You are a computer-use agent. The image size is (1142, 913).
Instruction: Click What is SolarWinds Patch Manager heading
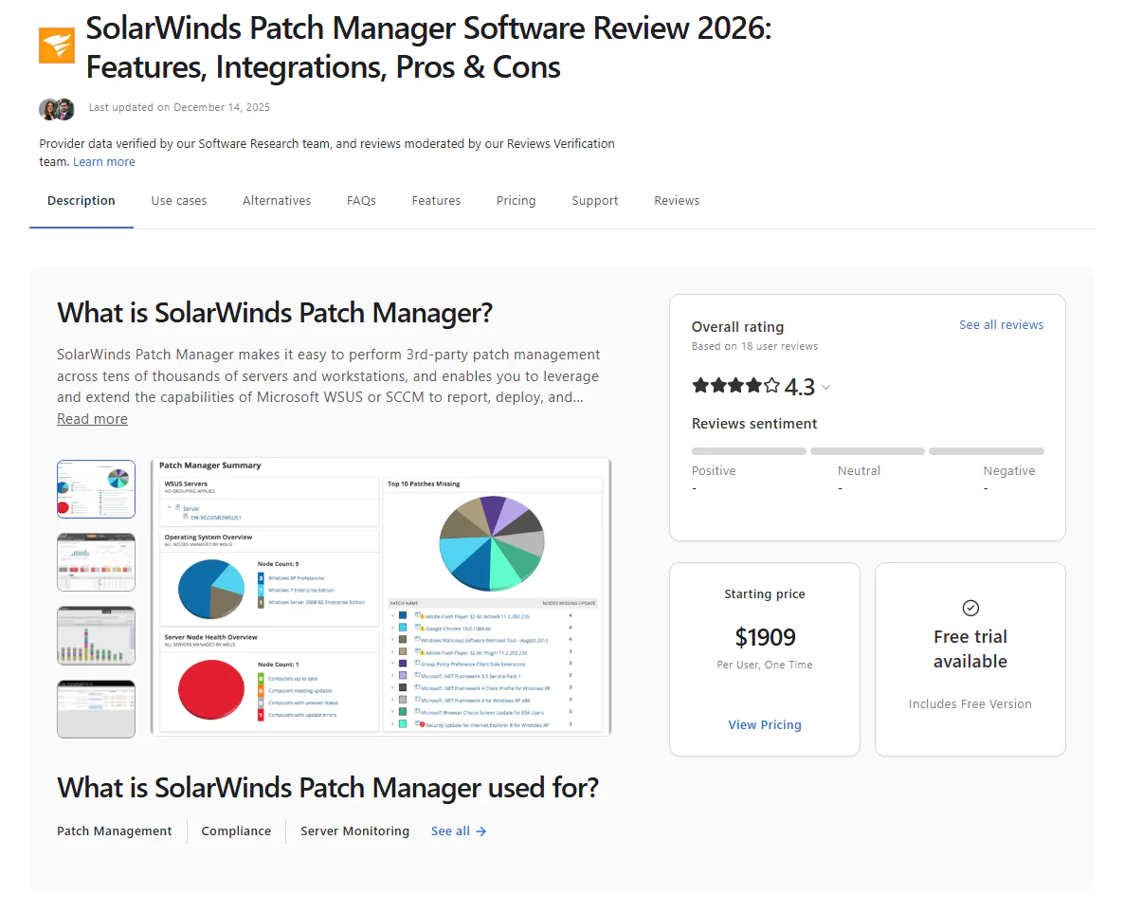click(275, 313)
